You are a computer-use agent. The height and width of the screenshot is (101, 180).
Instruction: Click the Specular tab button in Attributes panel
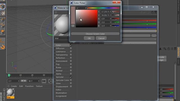(162, 57)
